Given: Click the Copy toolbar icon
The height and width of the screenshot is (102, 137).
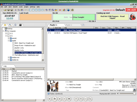Looking at the screenshot, I should click(19, 10).
